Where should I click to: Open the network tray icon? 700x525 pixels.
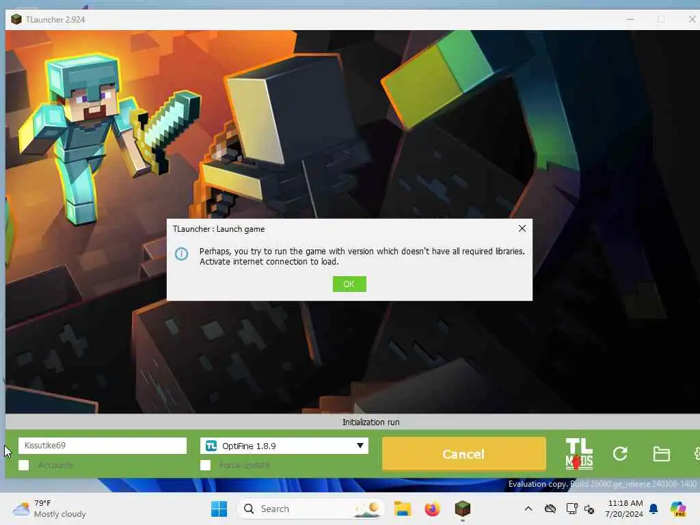click(x=571, y=509)
